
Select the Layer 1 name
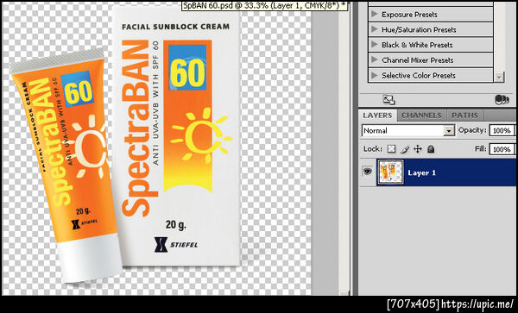[x=422, y=172]
